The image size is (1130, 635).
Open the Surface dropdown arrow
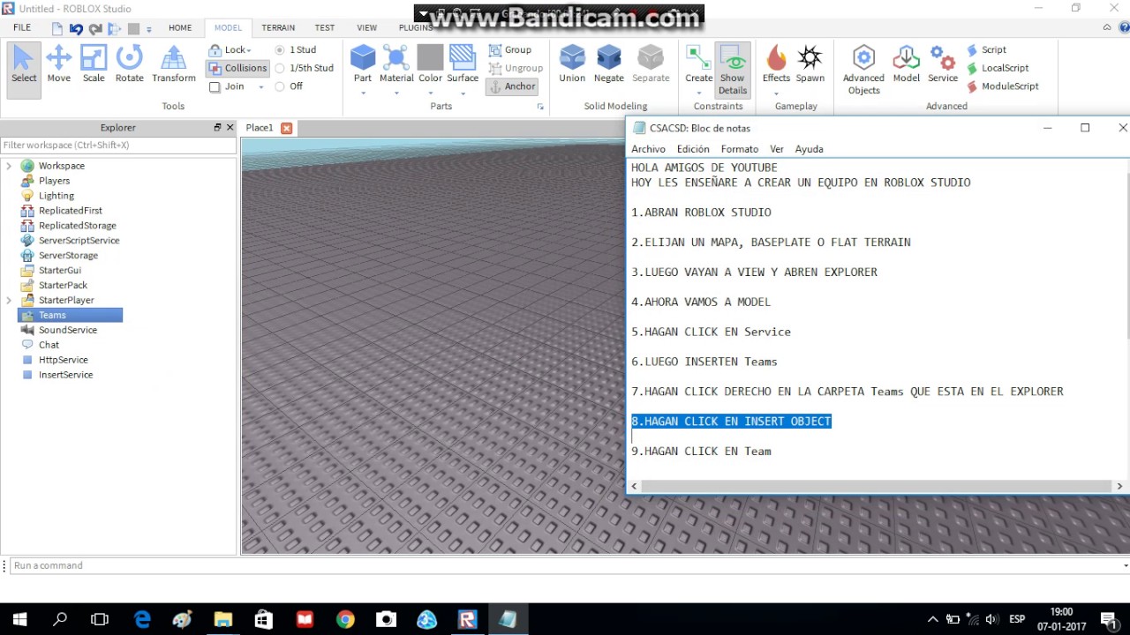coord(463,93)
